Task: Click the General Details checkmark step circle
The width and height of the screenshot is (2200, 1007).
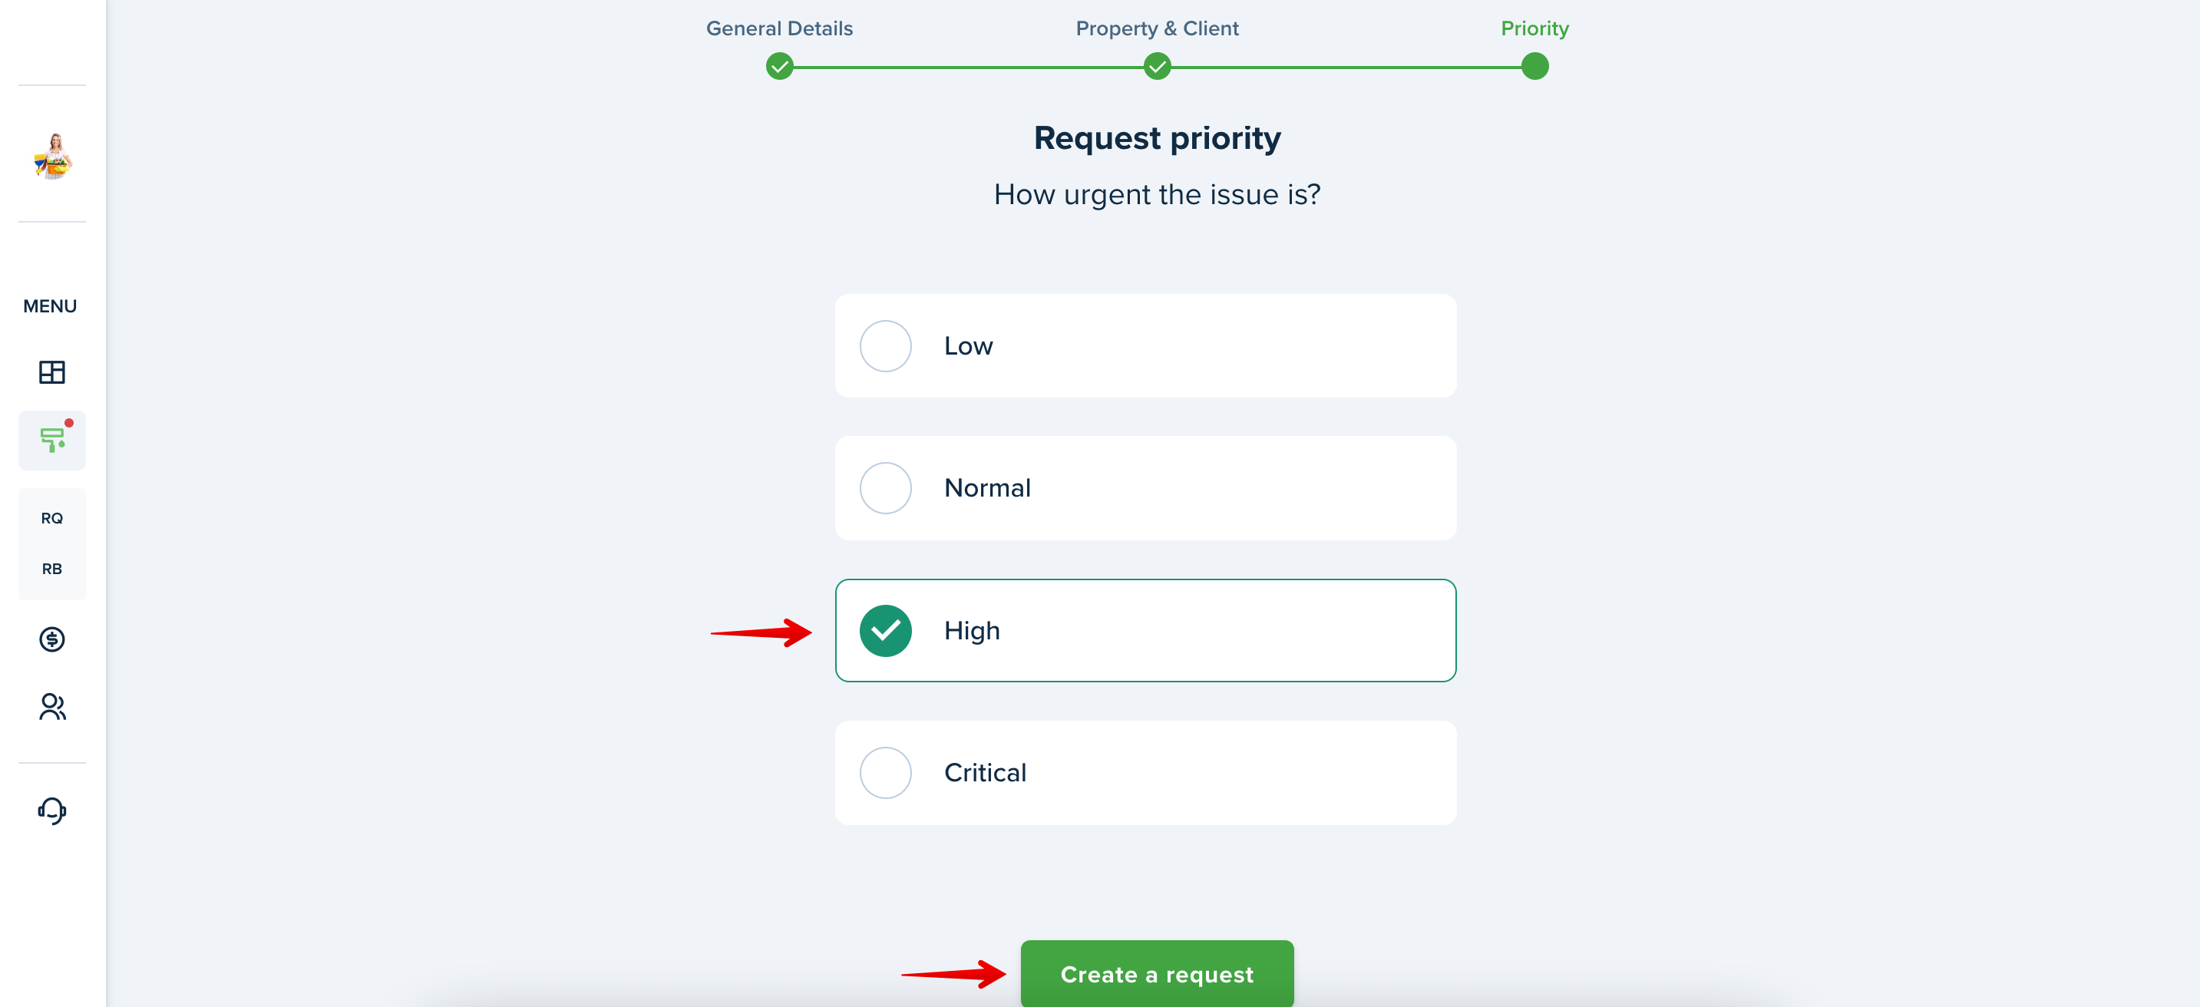Action: (780, 66)
